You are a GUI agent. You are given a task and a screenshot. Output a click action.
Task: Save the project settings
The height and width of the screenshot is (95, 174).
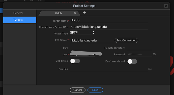point(95,90)
